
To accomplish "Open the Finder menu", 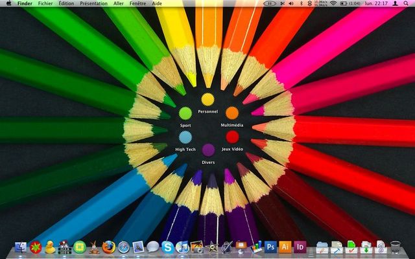I will point(25,3).
